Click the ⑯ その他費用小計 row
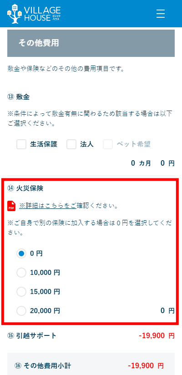Viewport: 182px width, 375px height. pos(91,365)
